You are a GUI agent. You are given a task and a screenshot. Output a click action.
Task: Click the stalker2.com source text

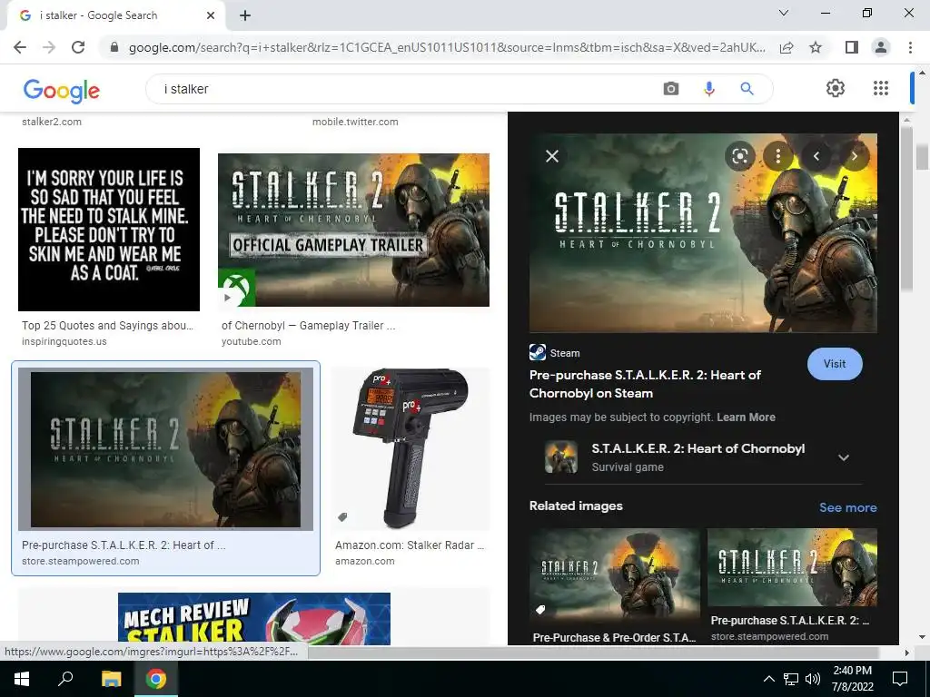pos(52,122)
